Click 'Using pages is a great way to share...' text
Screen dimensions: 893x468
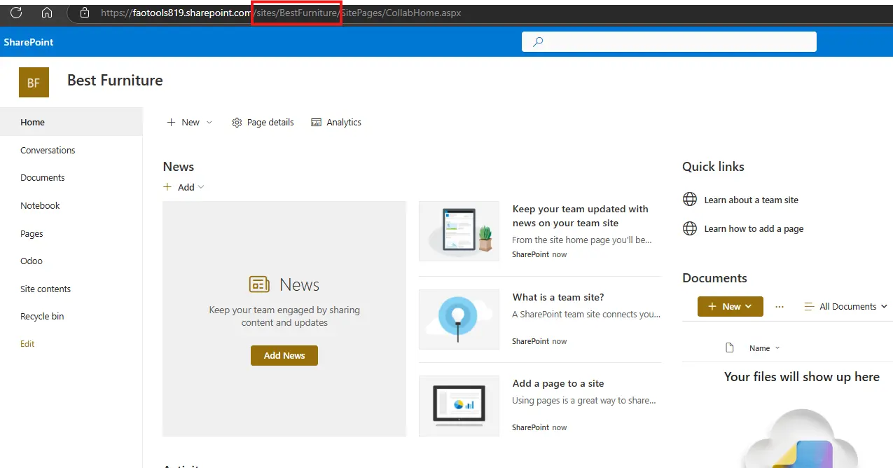(584, 401)
